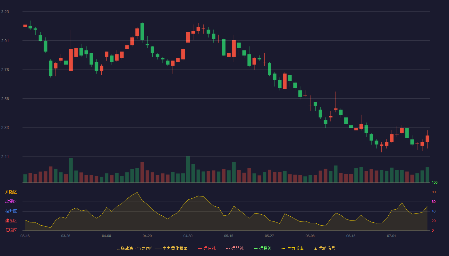Toggle the 龙吟信号 legend marker

325,248
